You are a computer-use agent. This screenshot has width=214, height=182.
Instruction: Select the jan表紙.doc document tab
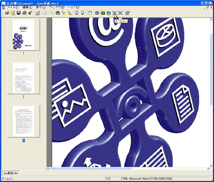click(11, 173)
